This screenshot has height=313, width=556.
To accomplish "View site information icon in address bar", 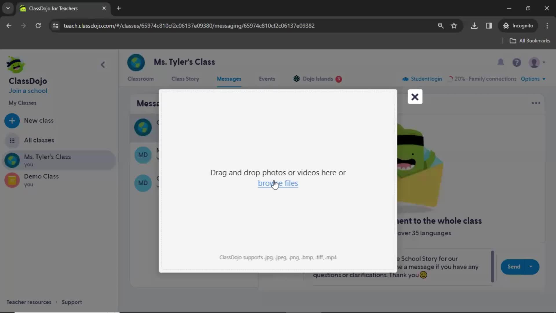I will coord(56,26).
